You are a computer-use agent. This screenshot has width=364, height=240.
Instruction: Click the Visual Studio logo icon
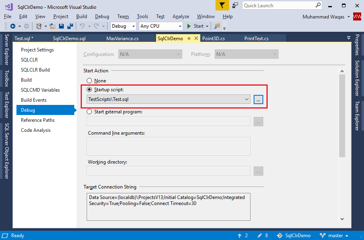click(9, 7)
